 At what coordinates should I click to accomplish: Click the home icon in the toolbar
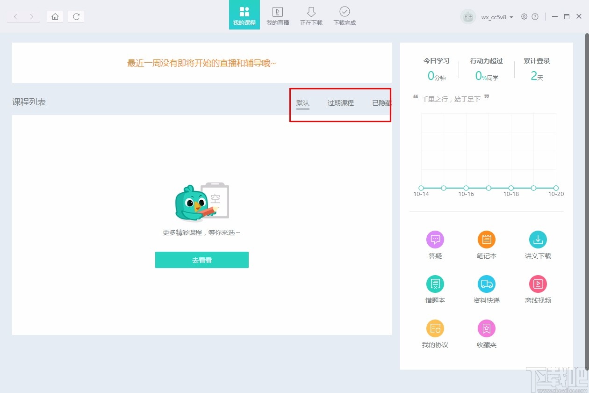(55, 16)
